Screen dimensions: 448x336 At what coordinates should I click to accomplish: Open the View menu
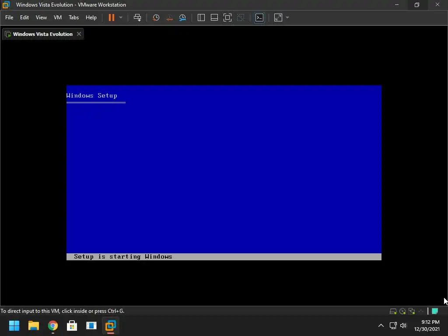click(x=41, y=17)
